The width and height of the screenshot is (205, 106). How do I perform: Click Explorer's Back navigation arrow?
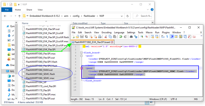pos(5,16)
